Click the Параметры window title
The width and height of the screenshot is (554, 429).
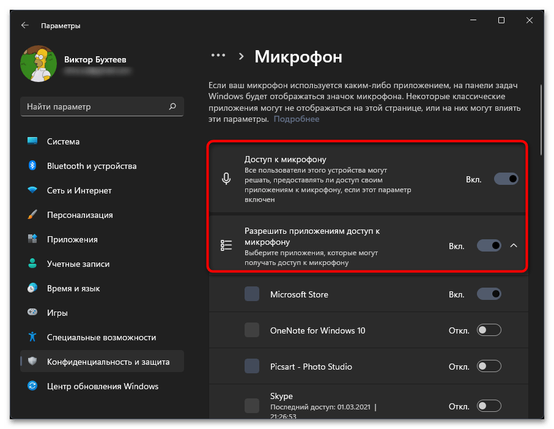(x=61, y=26)
